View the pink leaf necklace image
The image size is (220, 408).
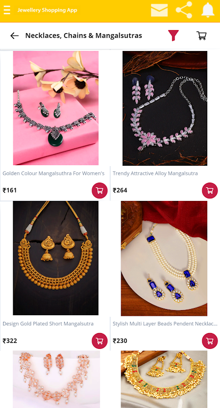165,108
